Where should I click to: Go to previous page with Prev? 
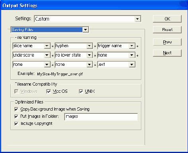point(167,42)
